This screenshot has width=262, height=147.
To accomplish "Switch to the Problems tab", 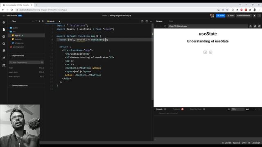I will [176, 109].
